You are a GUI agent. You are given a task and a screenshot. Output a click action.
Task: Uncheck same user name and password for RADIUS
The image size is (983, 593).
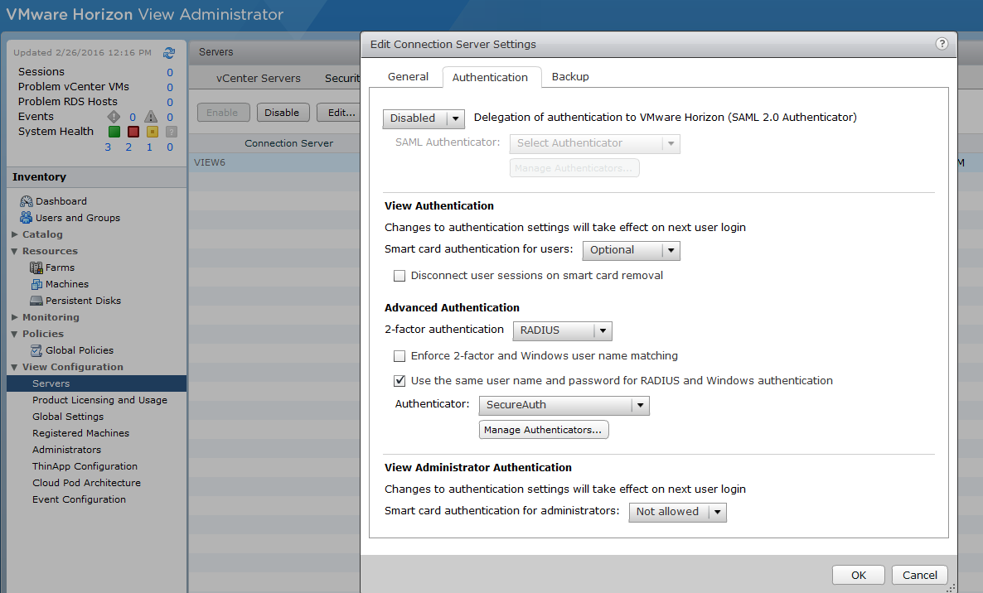point(399,381)
